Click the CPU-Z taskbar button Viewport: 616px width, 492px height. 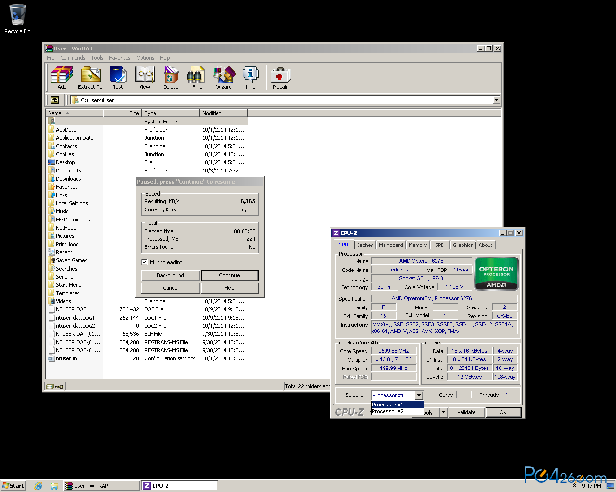(x=180, y=486)
